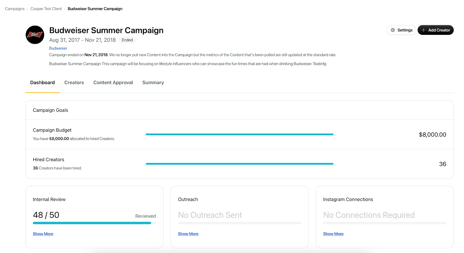The width and height of the screenshot is (464, 253).
Task: Click the campaign description paragraph
Action: tap(188, 64)
